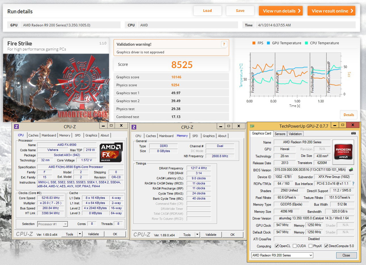The height and width of the screenshot is (265, 366).
Task: Click the second CPU-Z window title icon
Action: 134,127
